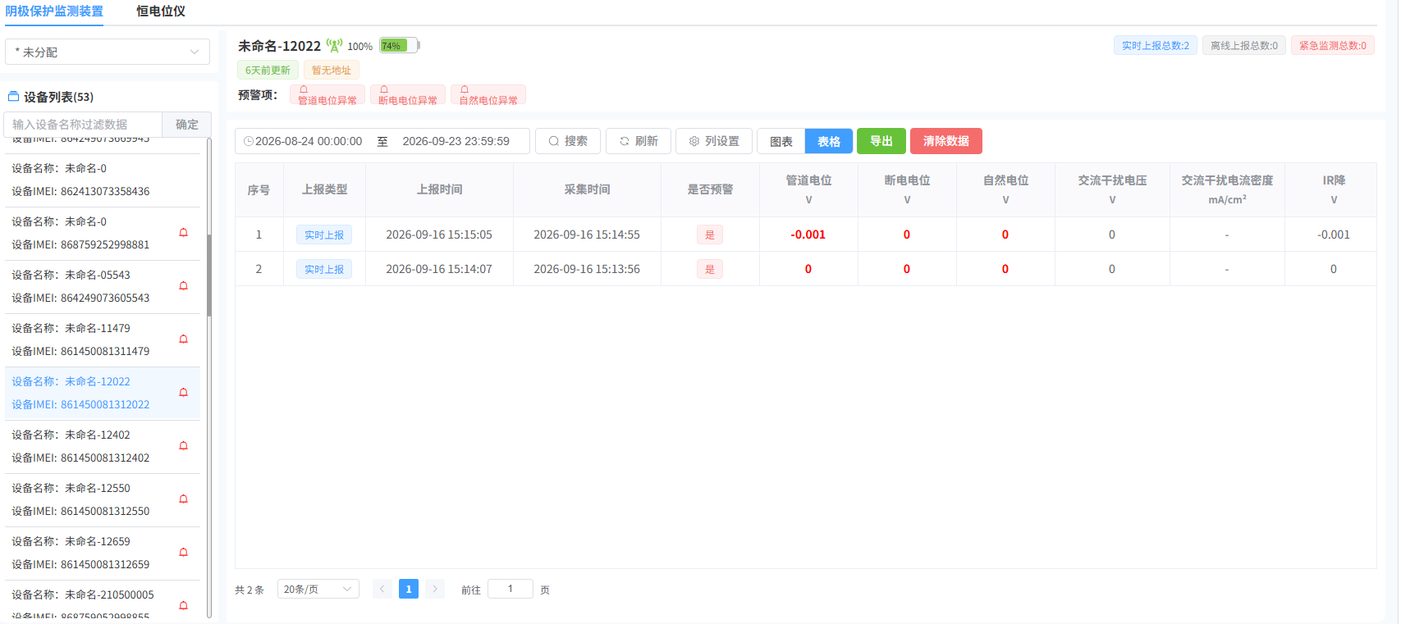Click the 实时上报总数:2 badge
Screen dimensions: 1401x624
click(1156, 46)
